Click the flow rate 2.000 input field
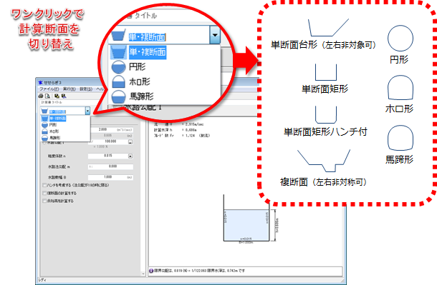The image size is (437, 285). tap(110, 130)
